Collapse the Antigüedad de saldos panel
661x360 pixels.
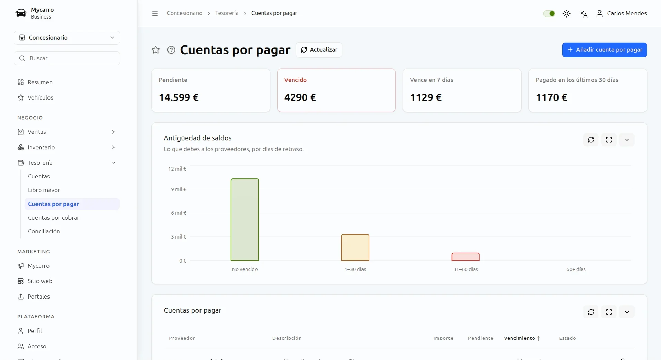tap(627, 140)
